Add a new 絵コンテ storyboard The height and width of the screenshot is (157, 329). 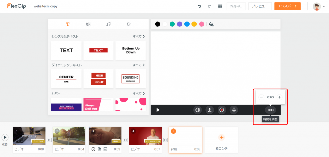pyautogui.click(x=221, y=140)
